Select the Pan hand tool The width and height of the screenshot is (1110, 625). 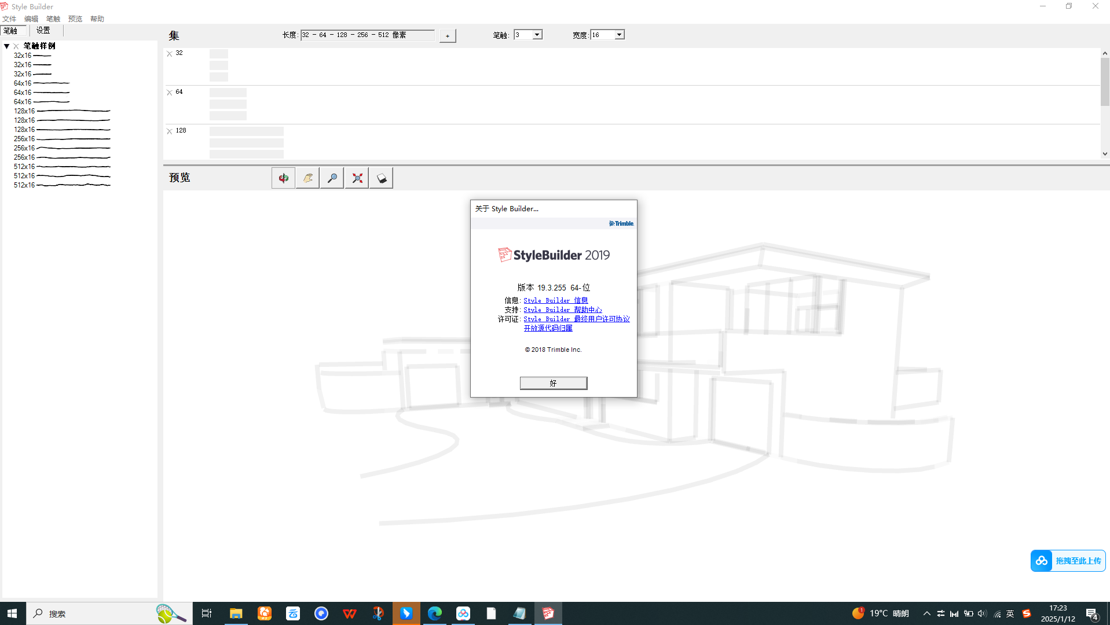point(307,178)
